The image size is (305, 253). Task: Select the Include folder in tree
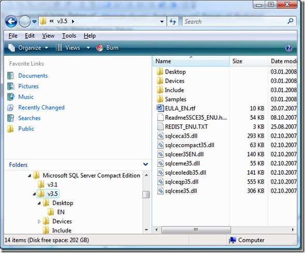62,230
